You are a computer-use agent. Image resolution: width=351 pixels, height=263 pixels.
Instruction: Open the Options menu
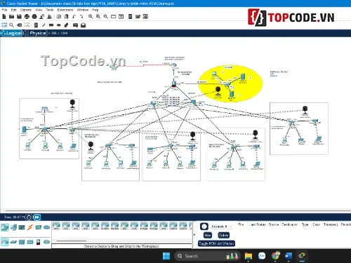26,10
